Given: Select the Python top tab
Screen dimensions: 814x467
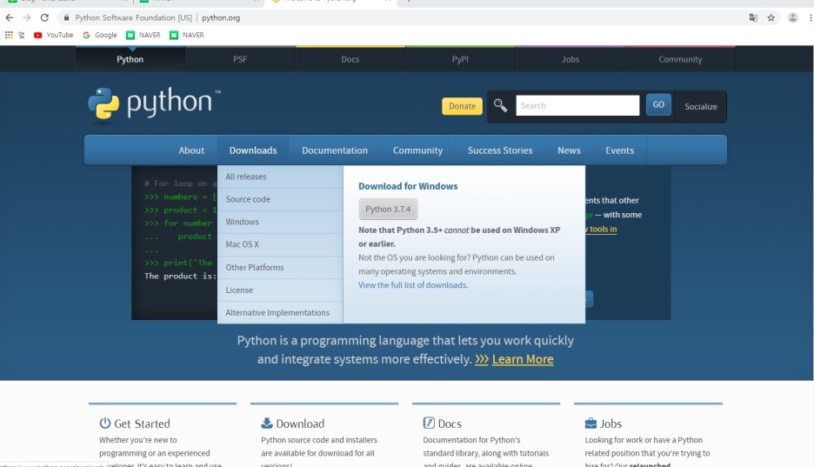Looking at the screenshot, I should pos(130,59).
